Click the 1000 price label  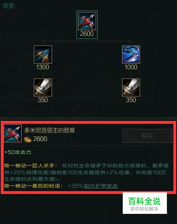pos(131,67)
